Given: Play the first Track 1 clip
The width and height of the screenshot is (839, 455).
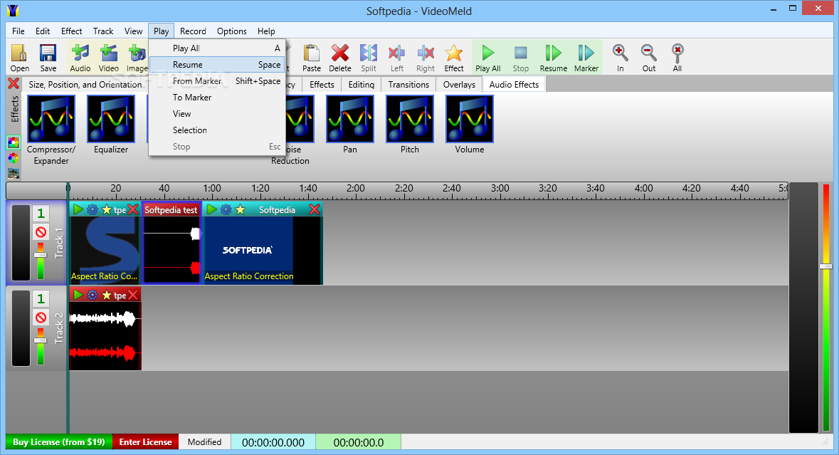Looking at the screenshot, I should pos(78,209).
